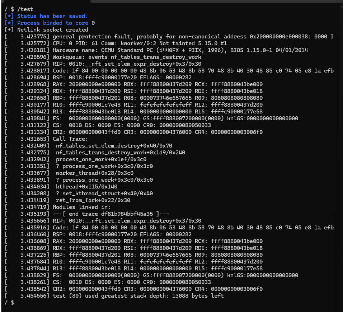
Task: Click the 'Workqueue: events nf_tables_trans_destroy_work' line
Action: tap(103, 57)
